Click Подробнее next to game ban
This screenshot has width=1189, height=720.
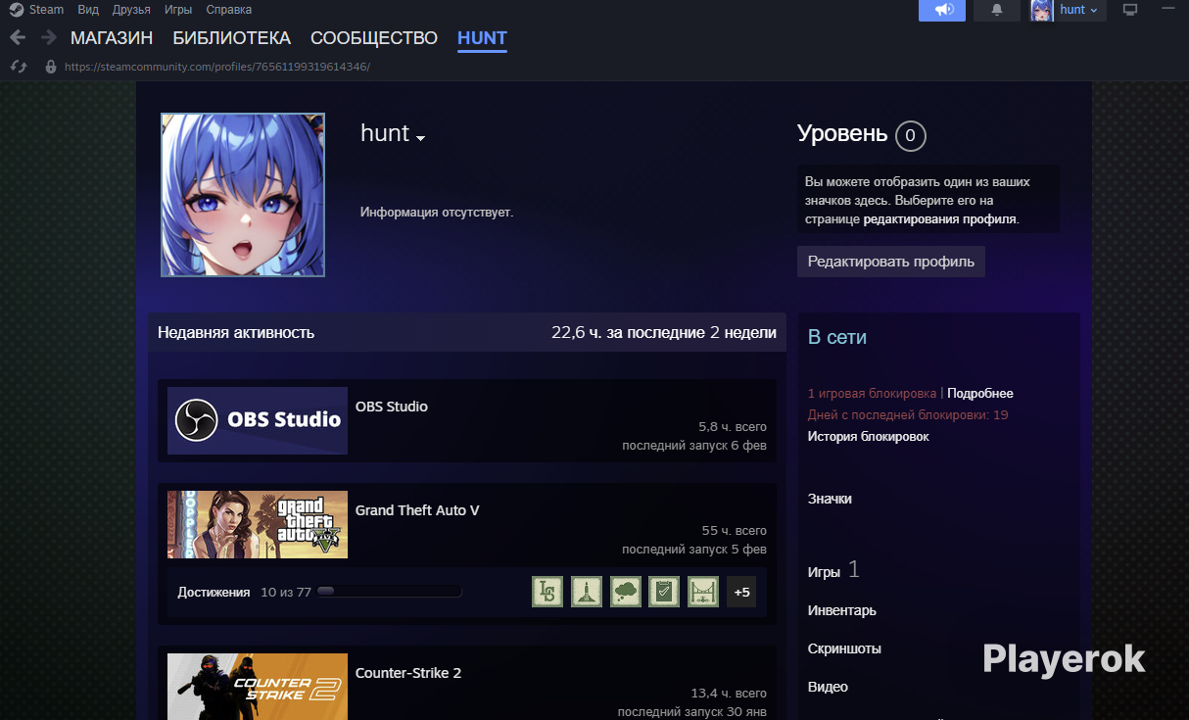[x=980, y=393]
